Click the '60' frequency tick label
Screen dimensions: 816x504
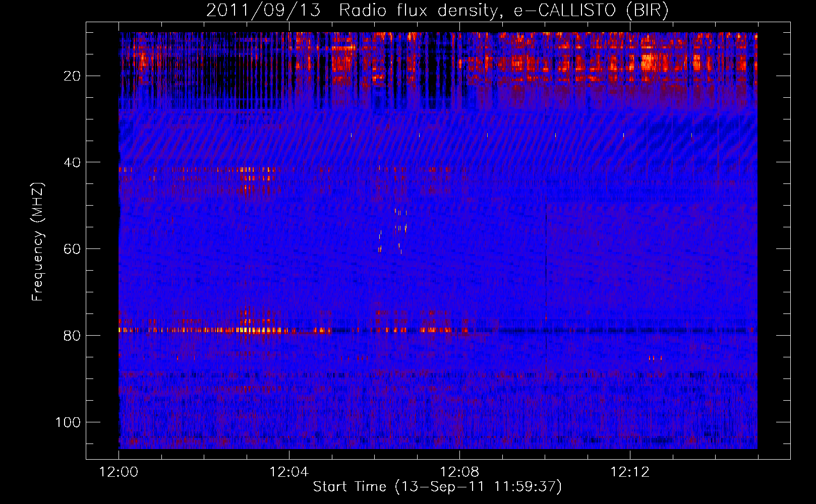click(x=73, y=249)
